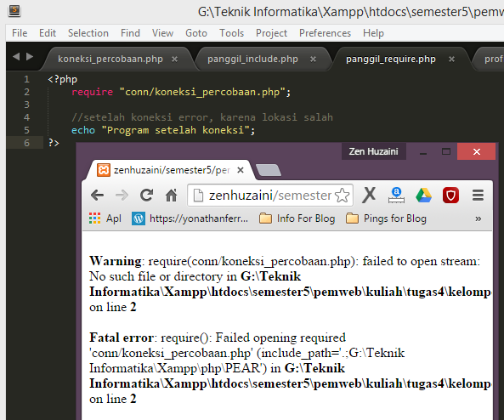Click the red shield adblock extension icon
Image resolution: width=504 pixels, height=420 pixels.
[450, 196]
